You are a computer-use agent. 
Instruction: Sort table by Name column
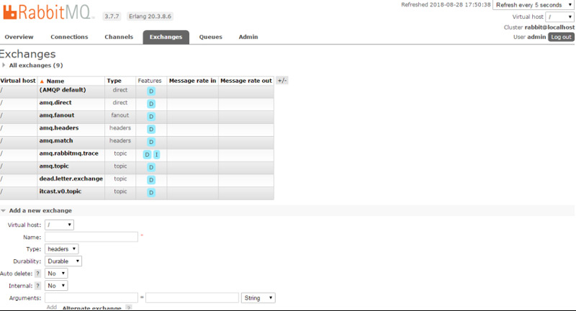[x=55, y=81]
